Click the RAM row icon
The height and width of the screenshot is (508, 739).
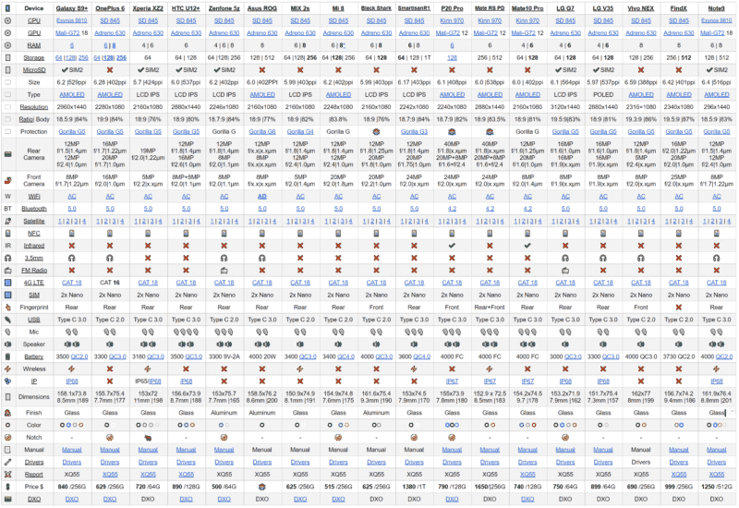[7, 43]
